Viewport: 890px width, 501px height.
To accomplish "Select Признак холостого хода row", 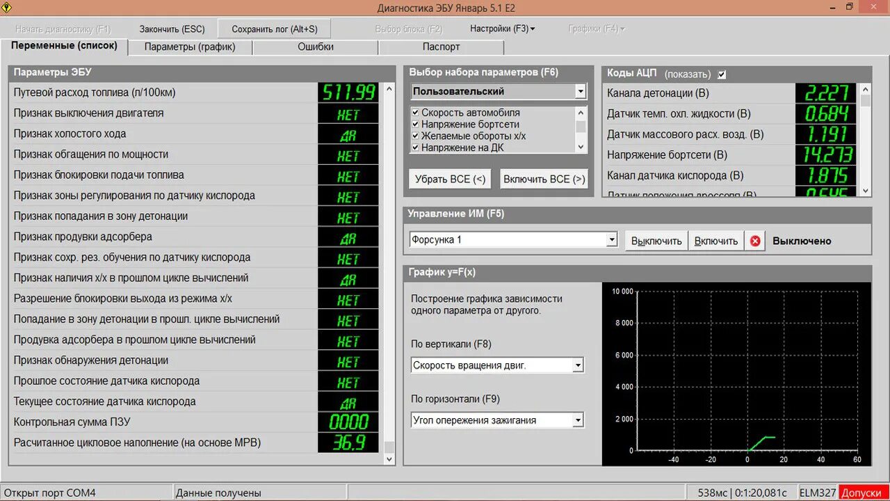I will 196,134.
